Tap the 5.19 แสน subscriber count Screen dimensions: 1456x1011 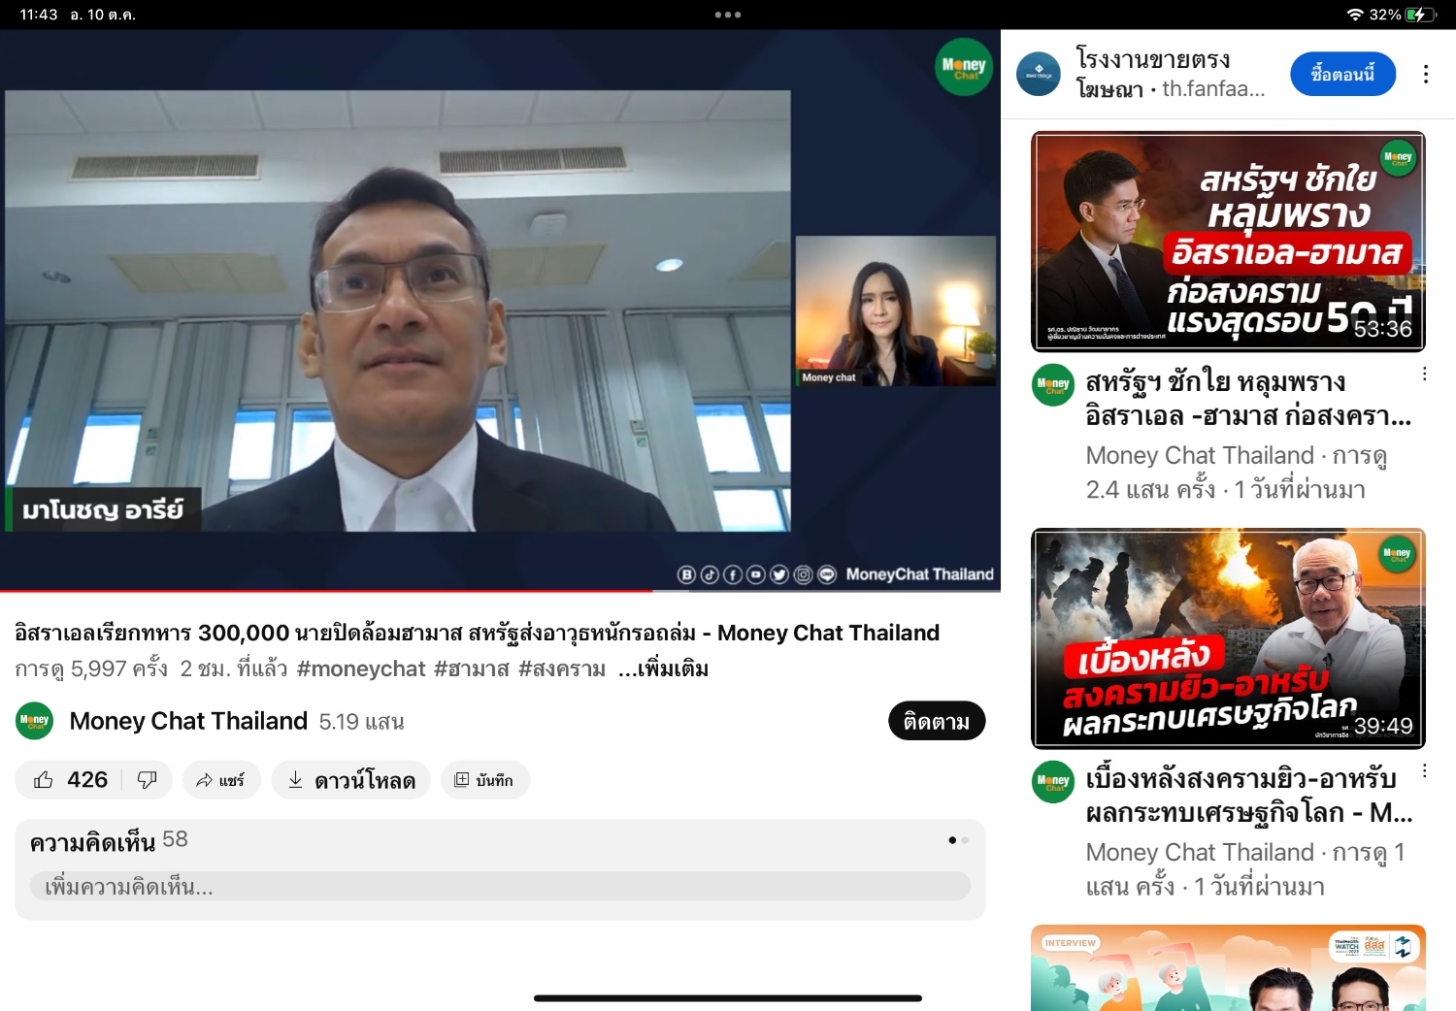[361, 722]
